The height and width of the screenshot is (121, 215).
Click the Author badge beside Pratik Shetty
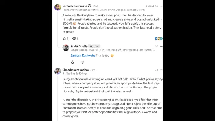click(94, 46)
